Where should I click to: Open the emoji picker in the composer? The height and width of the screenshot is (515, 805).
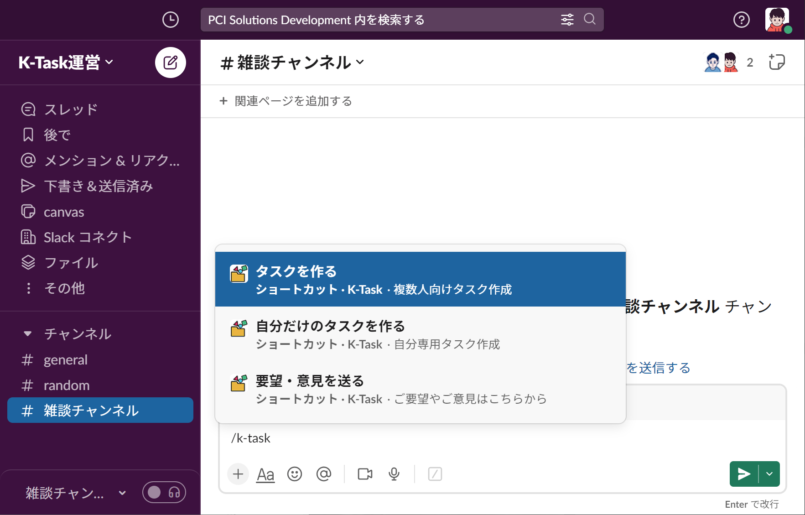pyautogui.click(x=295, y=474)
